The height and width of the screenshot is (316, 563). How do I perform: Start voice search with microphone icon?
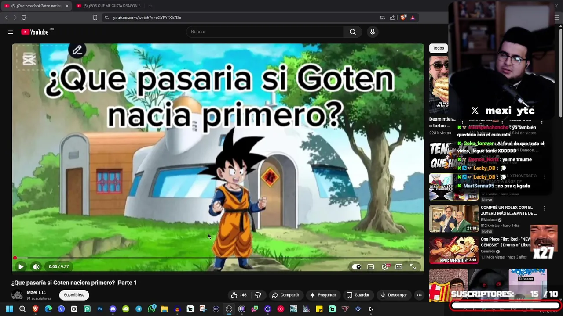[373, 32]
